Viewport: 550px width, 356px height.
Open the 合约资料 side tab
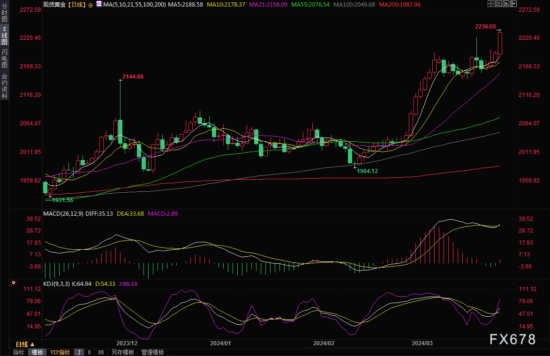[4, 86]
